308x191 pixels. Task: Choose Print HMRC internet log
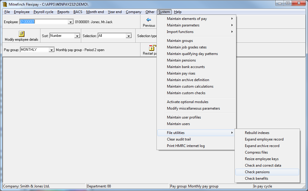click(196, 146)
